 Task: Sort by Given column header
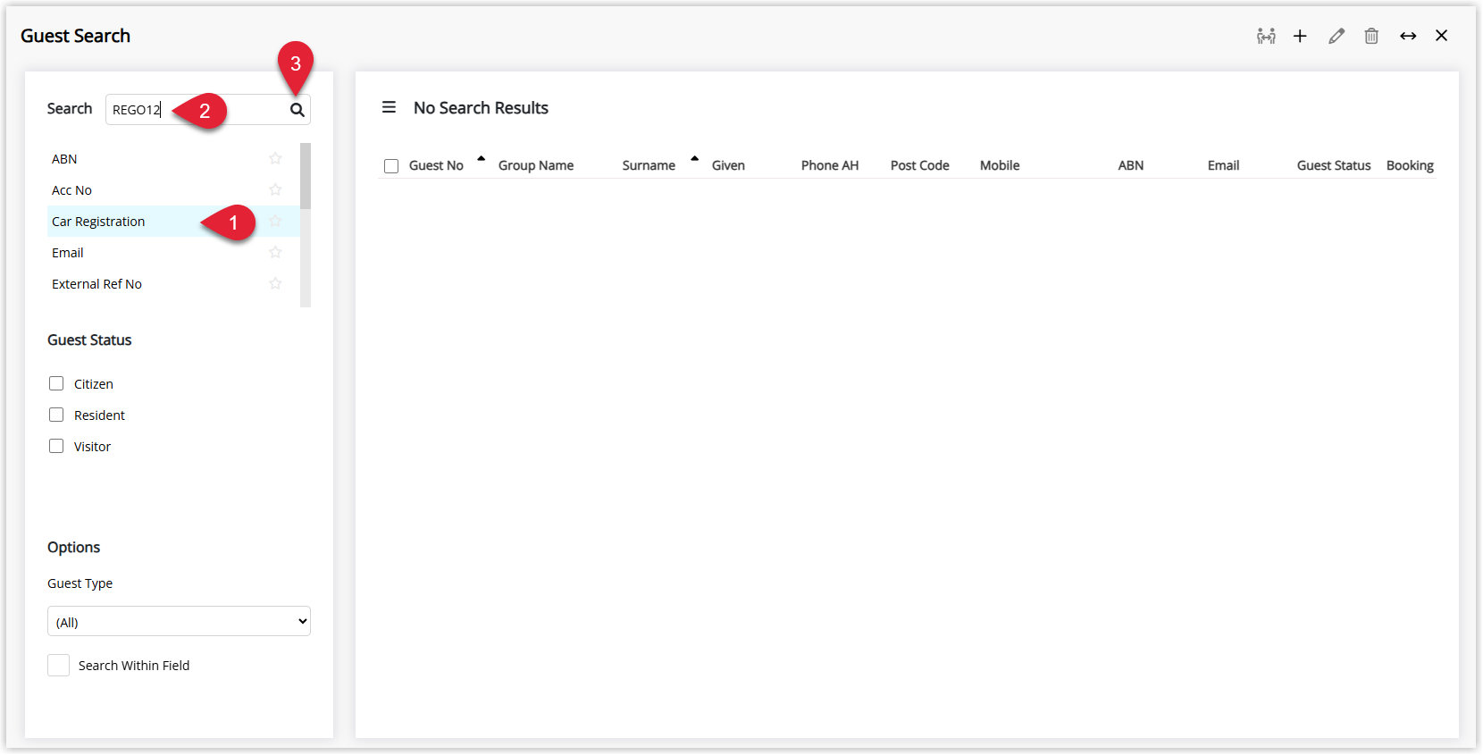[x=728, y=165]
